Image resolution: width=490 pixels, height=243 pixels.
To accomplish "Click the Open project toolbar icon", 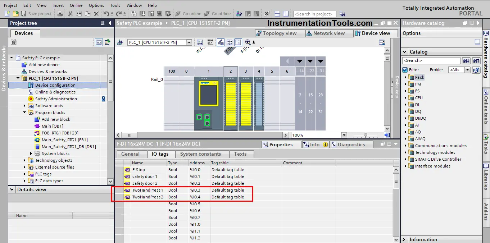I will (15, 14).
